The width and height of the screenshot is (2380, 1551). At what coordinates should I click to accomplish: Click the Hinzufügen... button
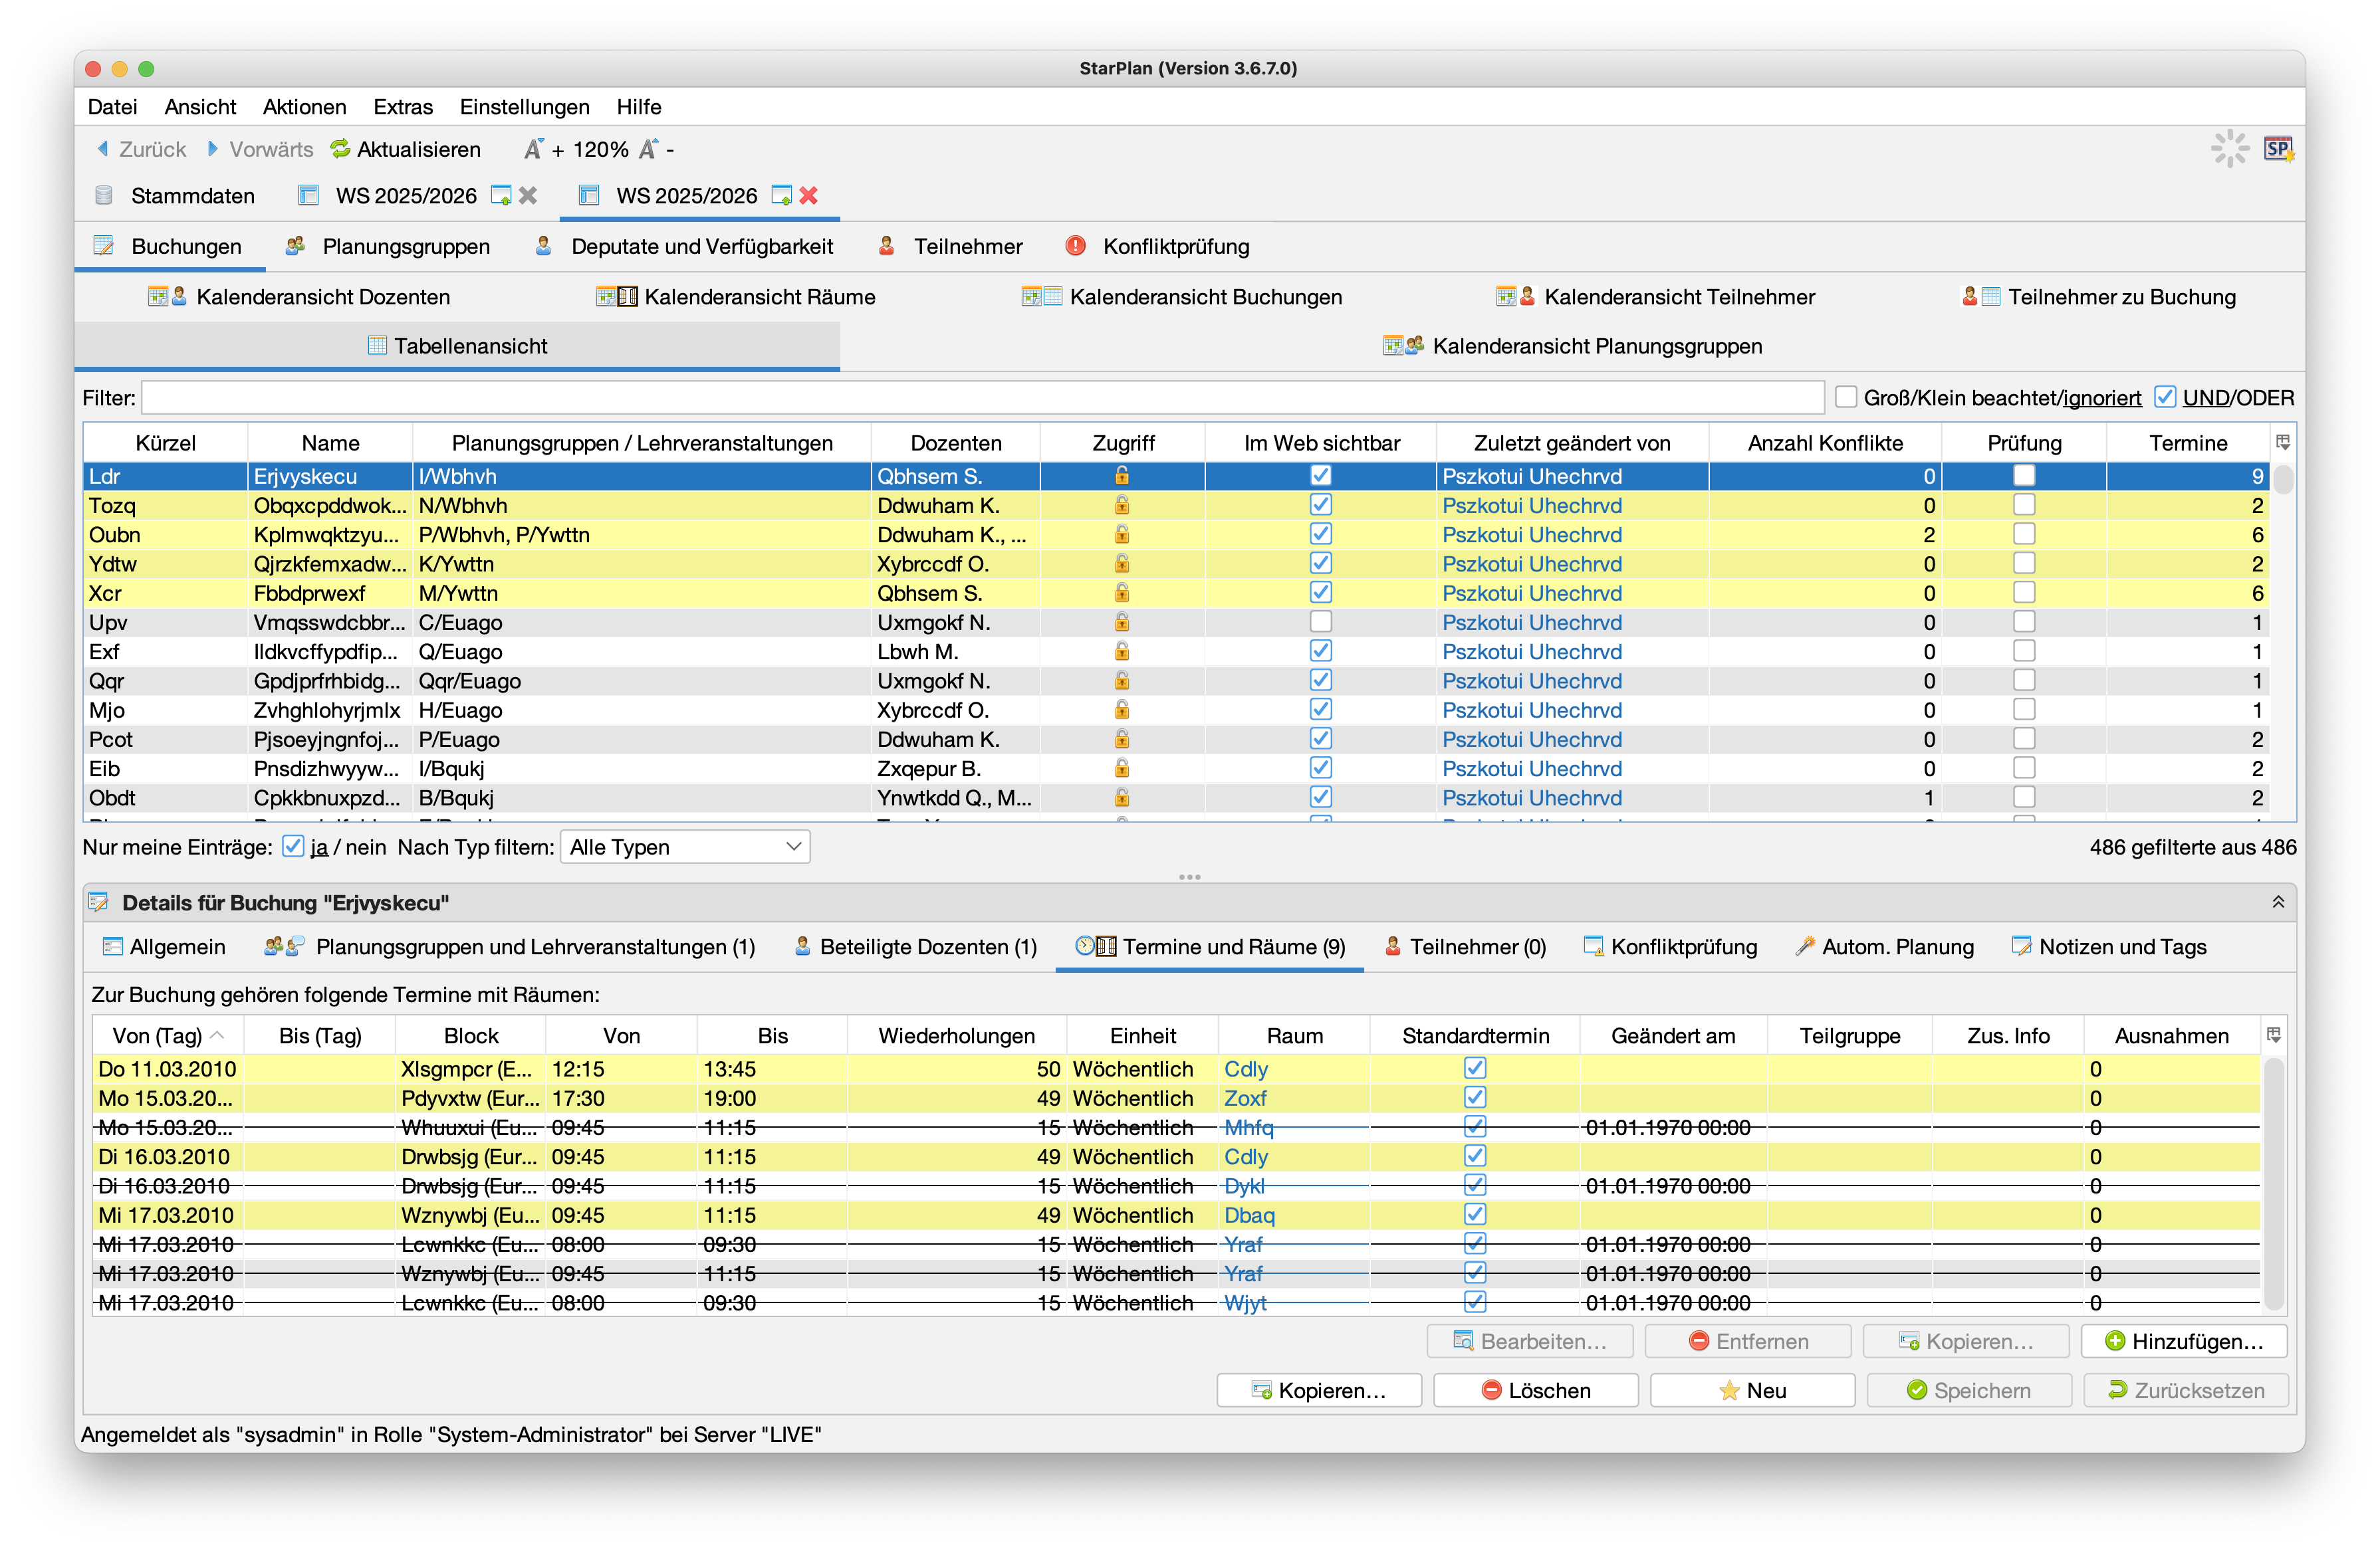[x=2184, y=1342]
